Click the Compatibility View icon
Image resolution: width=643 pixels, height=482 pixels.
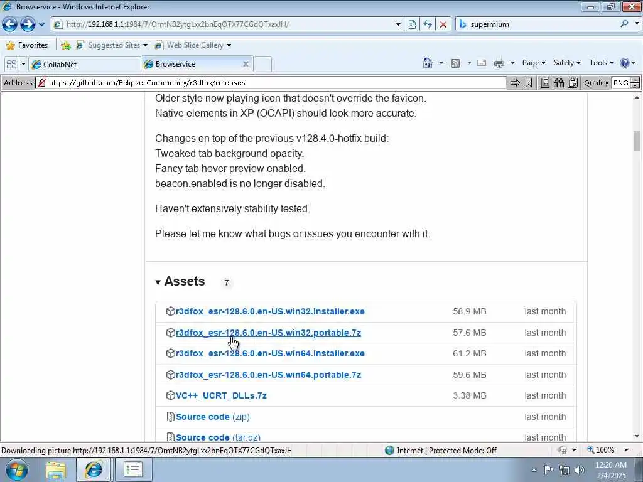(412, 24)
